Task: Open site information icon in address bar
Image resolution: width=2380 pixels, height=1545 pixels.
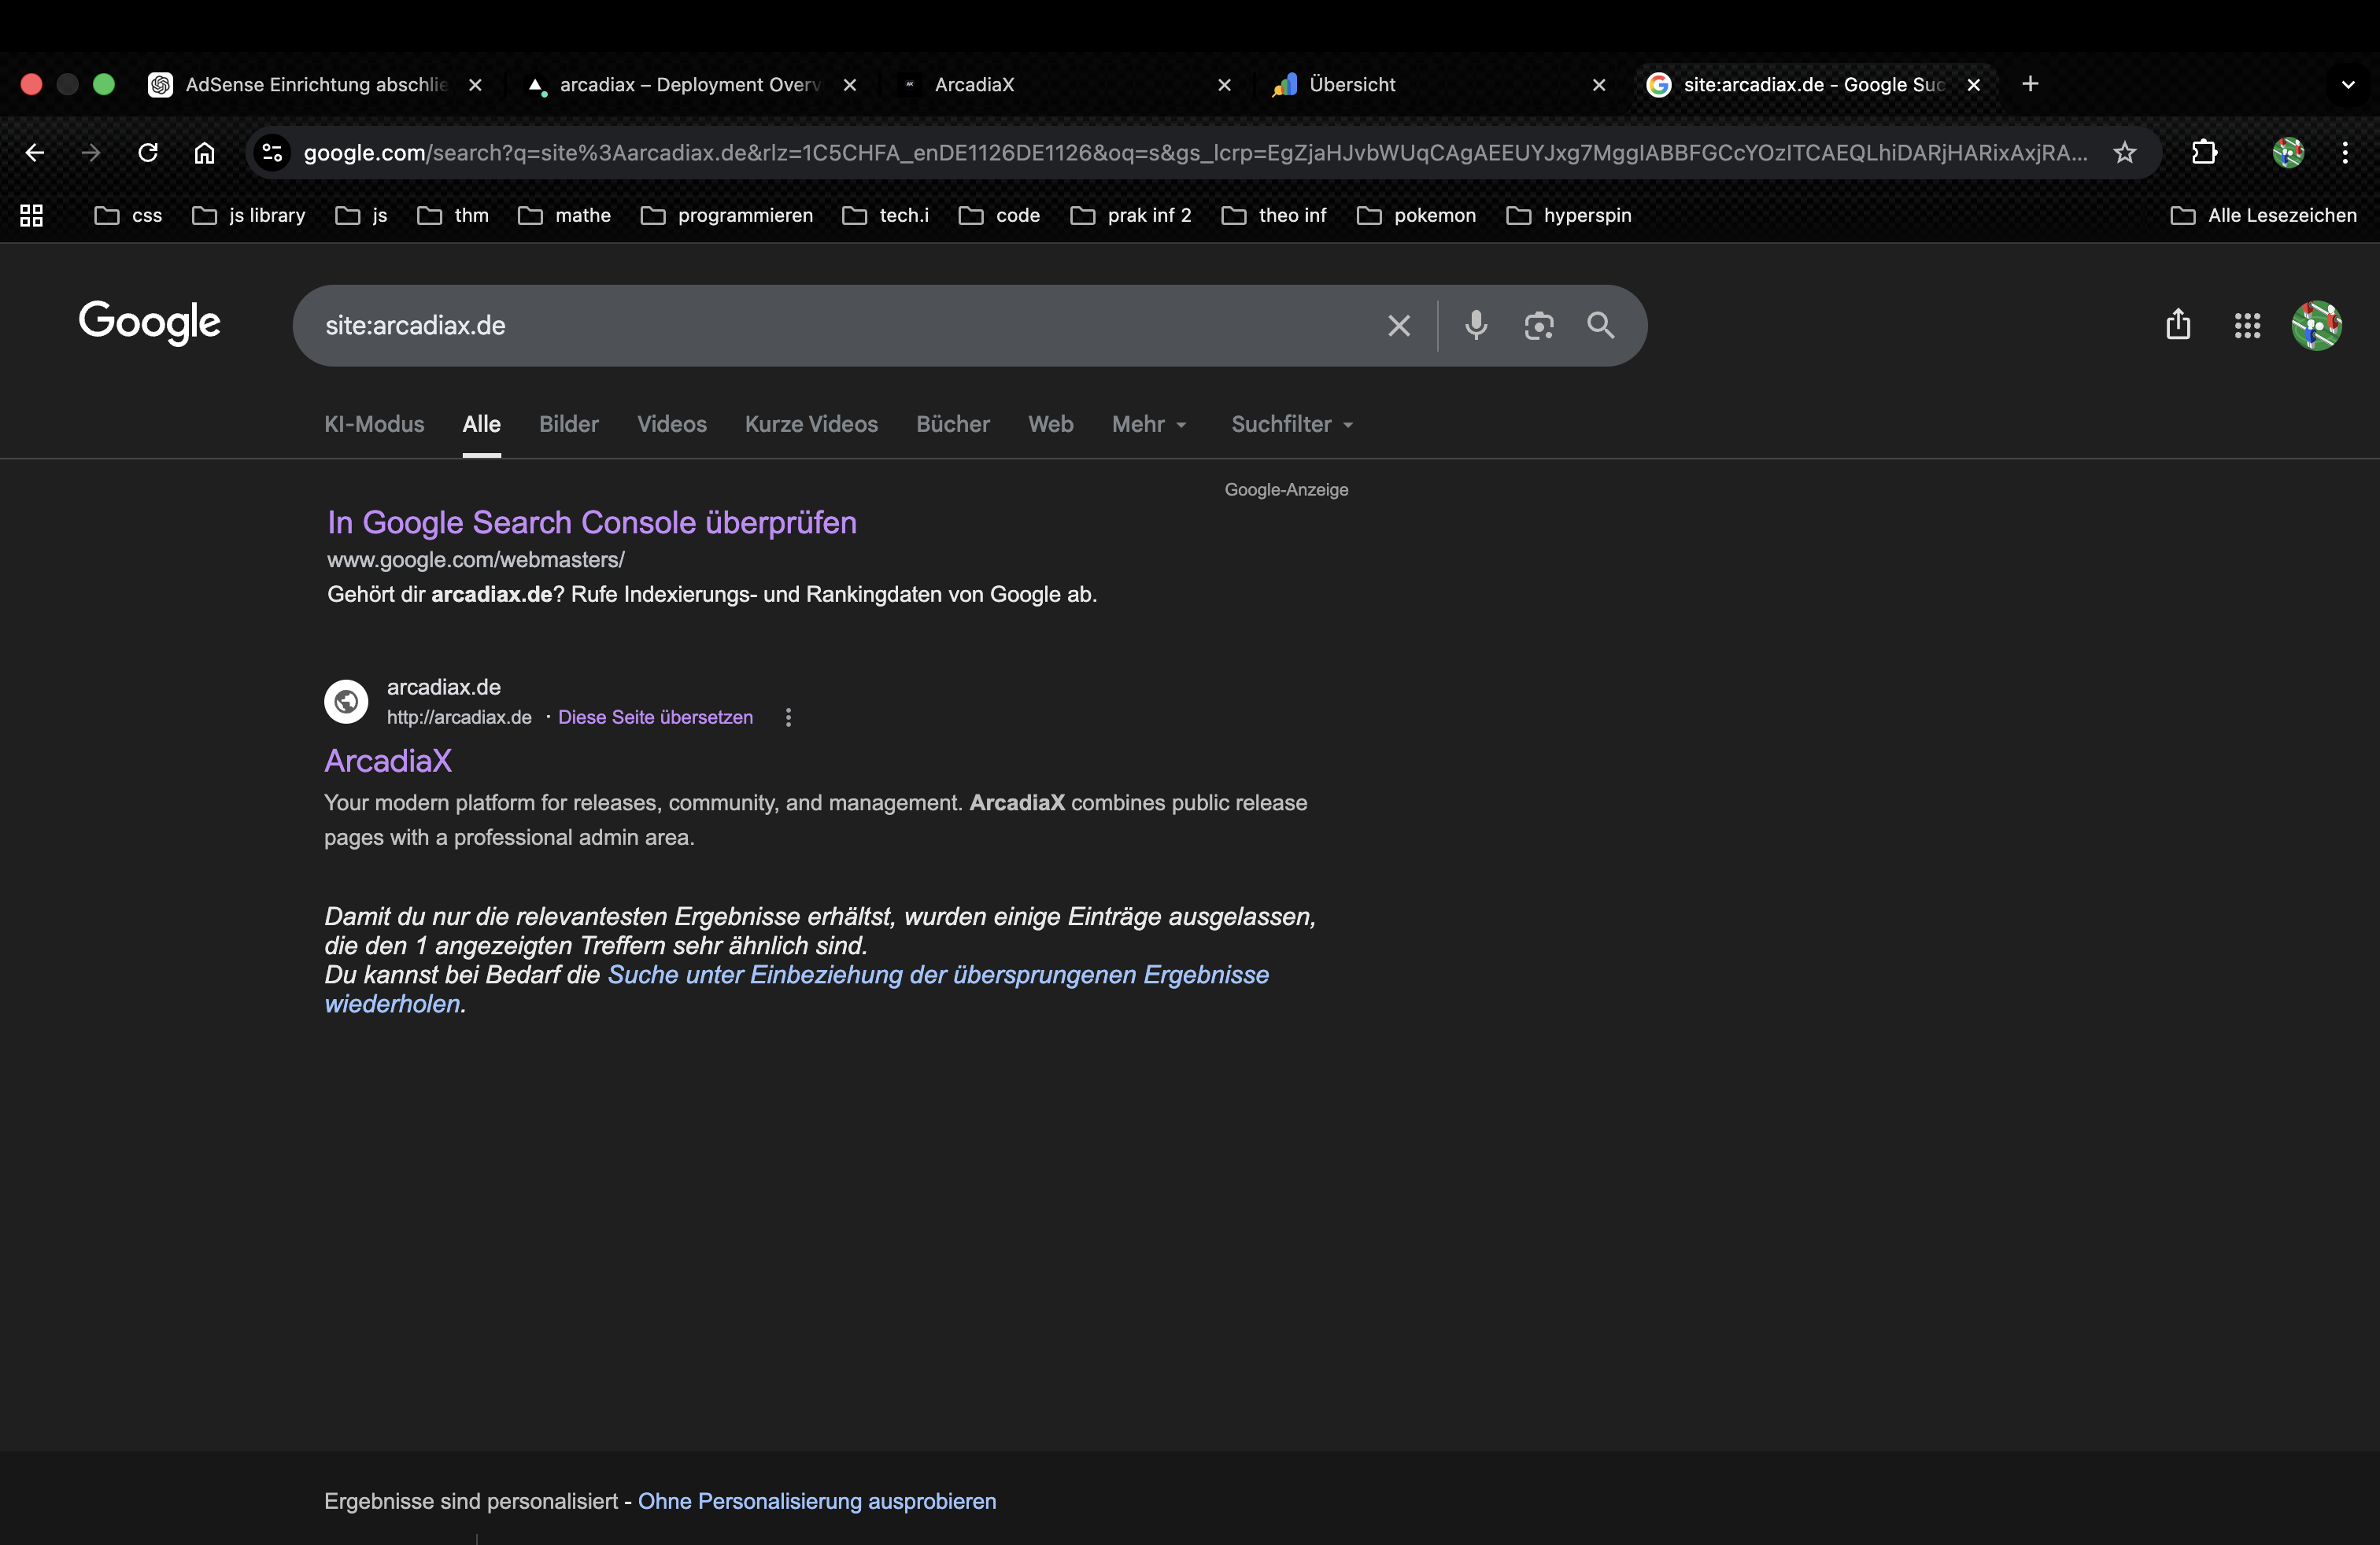Action: (x=272, y=152)
